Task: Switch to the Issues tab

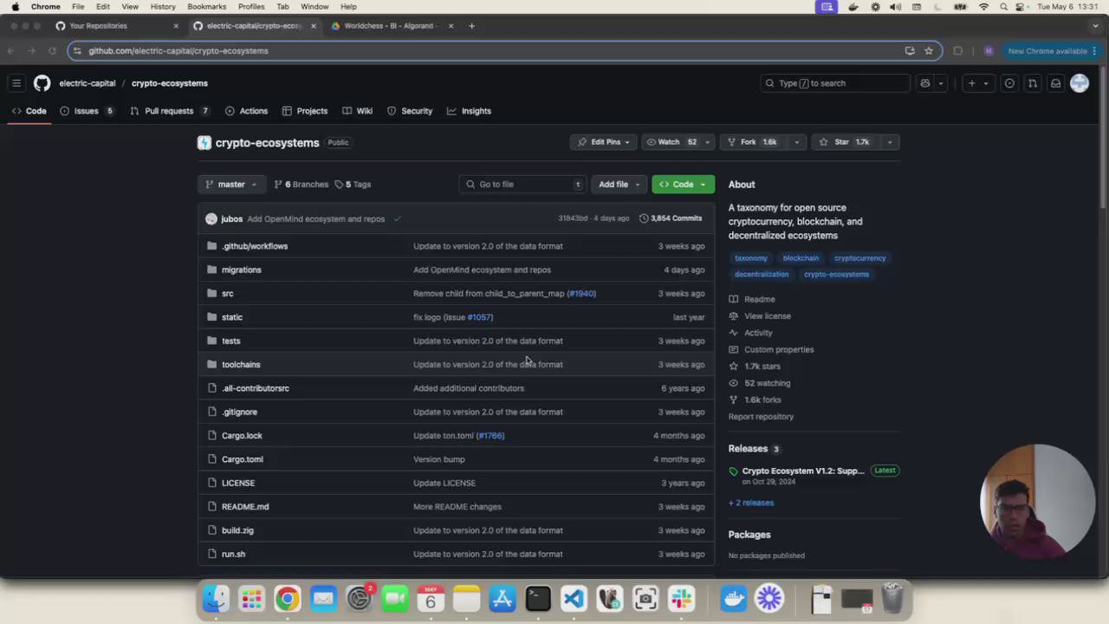Action: point(87,111)
